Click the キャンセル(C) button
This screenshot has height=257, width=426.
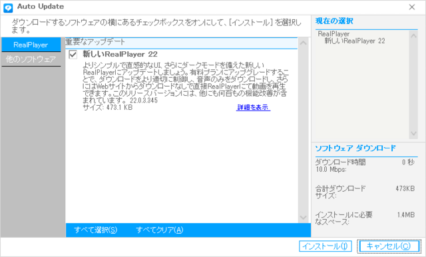point(389,246)
